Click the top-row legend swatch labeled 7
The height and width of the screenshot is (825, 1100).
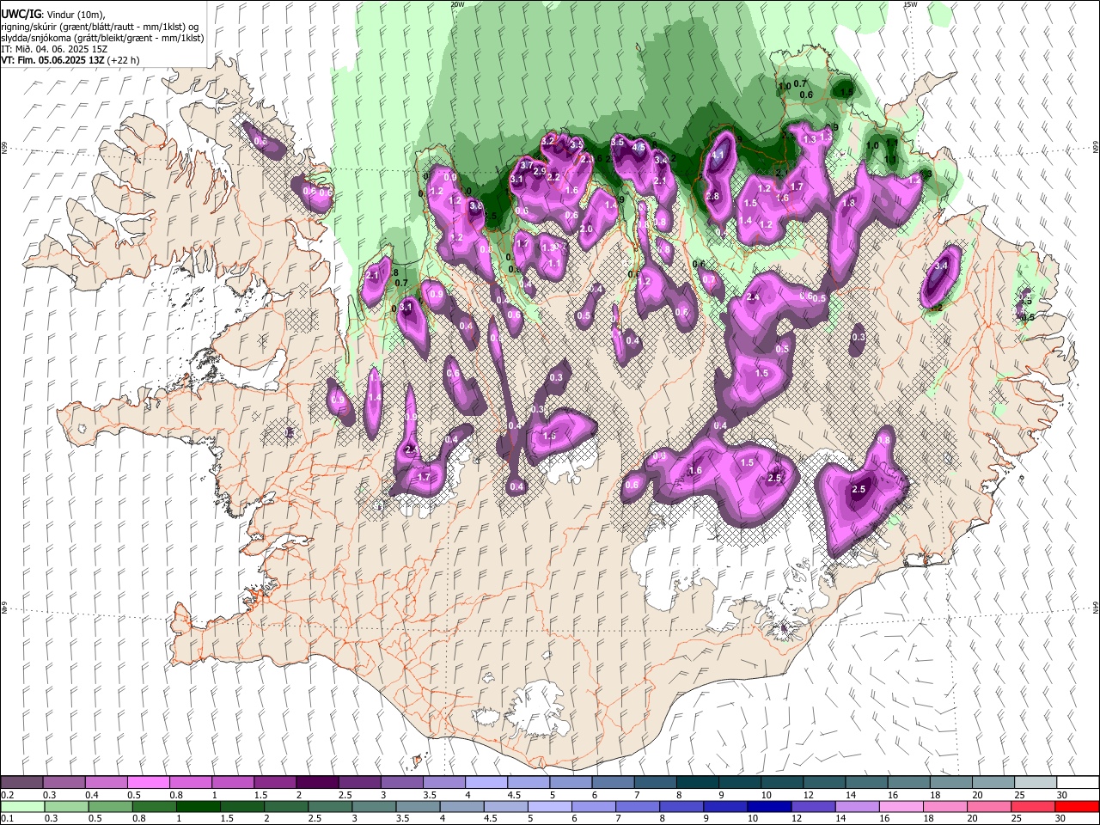click(x=654, y=783)
